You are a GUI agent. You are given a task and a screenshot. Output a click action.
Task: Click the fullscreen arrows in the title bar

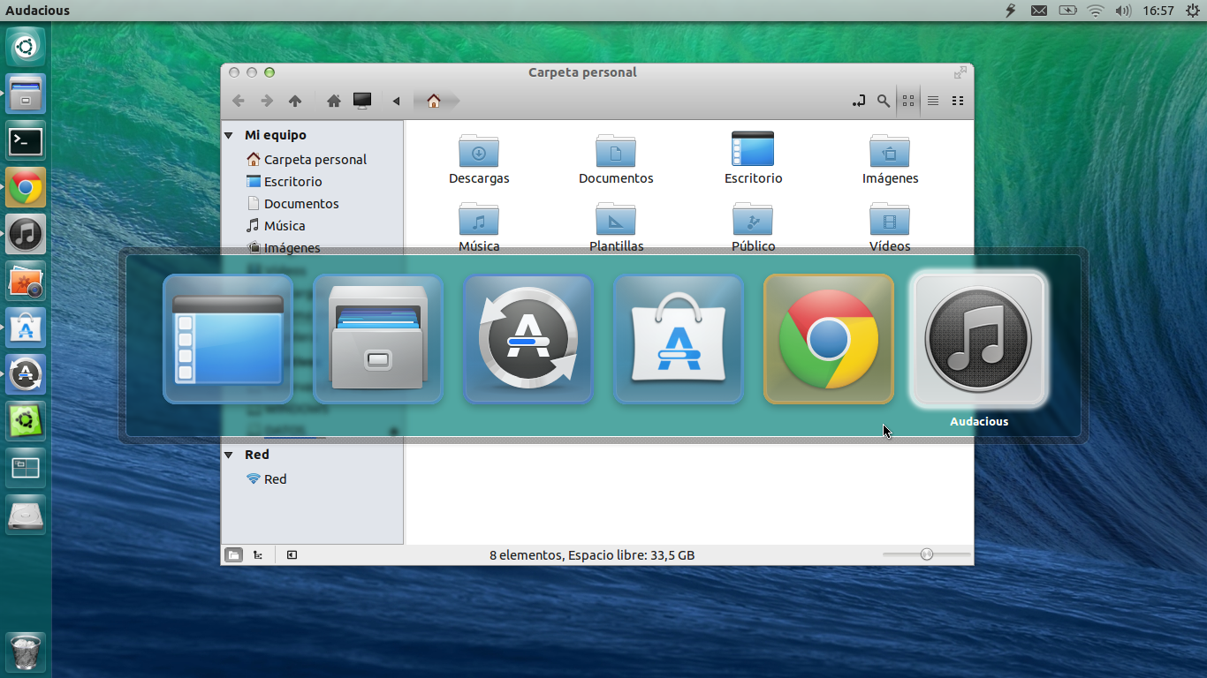click(x=960, y=72)
